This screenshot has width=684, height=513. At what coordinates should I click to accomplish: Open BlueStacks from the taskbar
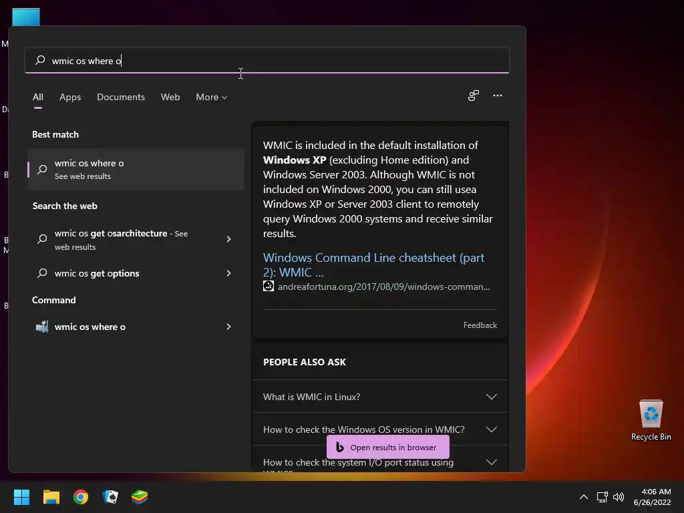[x=140, y=497]
